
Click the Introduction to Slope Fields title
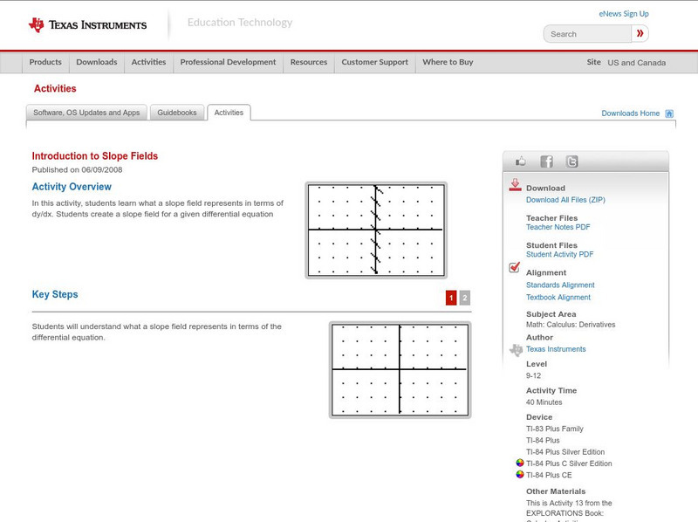[x=95, y=156]
